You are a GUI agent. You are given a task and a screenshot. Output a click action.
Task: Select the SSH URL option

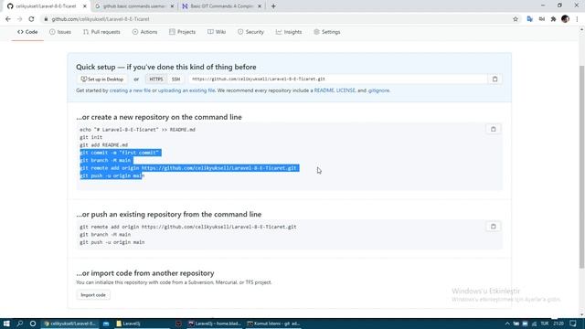pos(175,80)
